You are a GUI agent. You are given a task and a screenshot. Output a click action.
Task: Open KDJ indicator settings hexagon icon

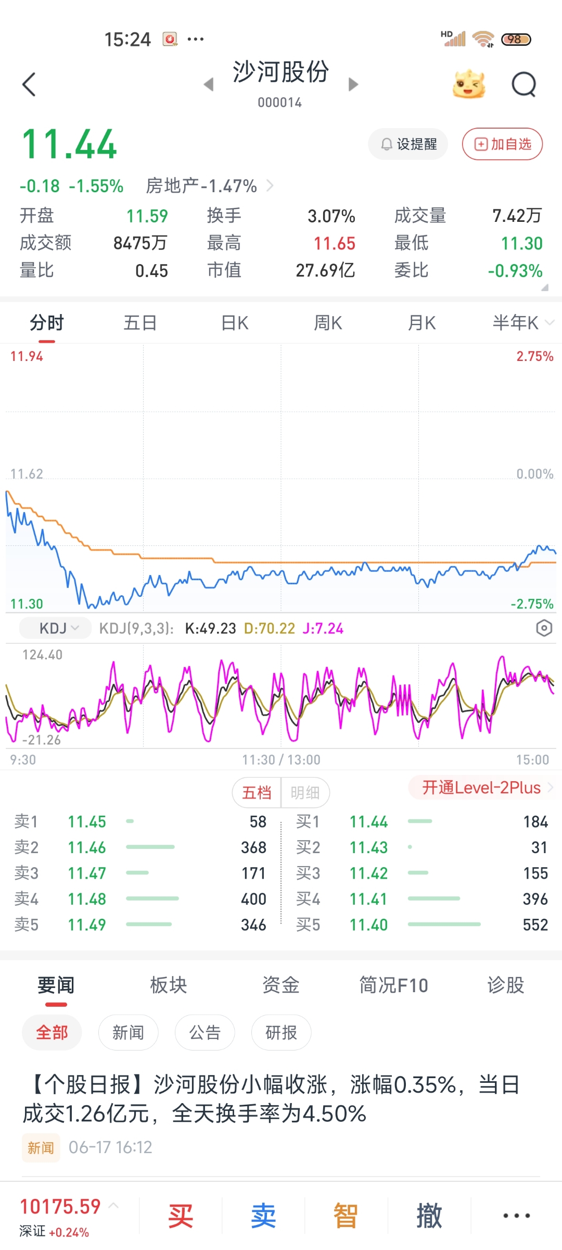pos(544,628)
